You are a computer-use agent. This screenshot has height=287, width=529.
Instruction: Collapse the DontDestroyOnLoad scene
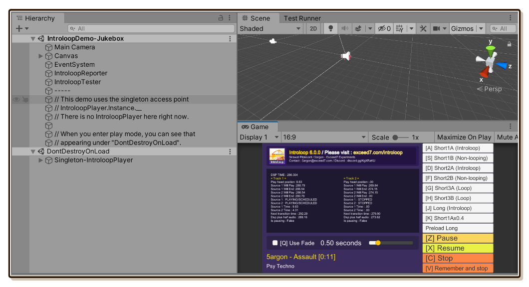[33, 151]
